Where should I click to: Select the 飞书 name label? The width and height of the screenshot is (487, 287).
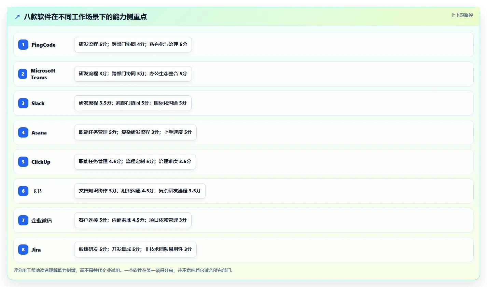(x=37, y=191)
